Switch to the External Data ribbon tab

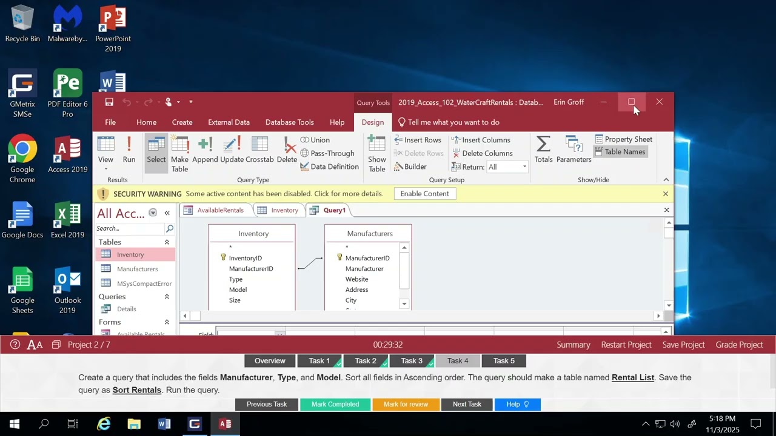(229, 122)
